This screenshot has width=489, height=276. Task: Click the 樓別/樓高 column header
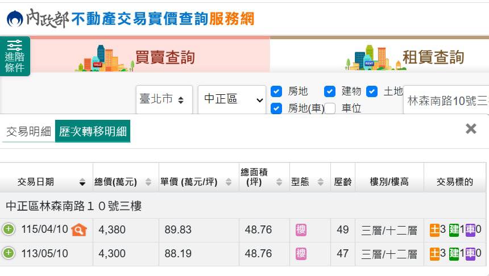(x=389, y=182)
